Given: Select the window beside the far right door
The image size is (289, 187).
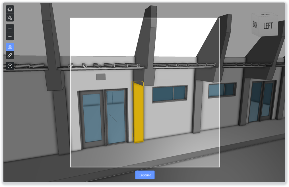Looking at the screenshot, I should coord(222,90).
